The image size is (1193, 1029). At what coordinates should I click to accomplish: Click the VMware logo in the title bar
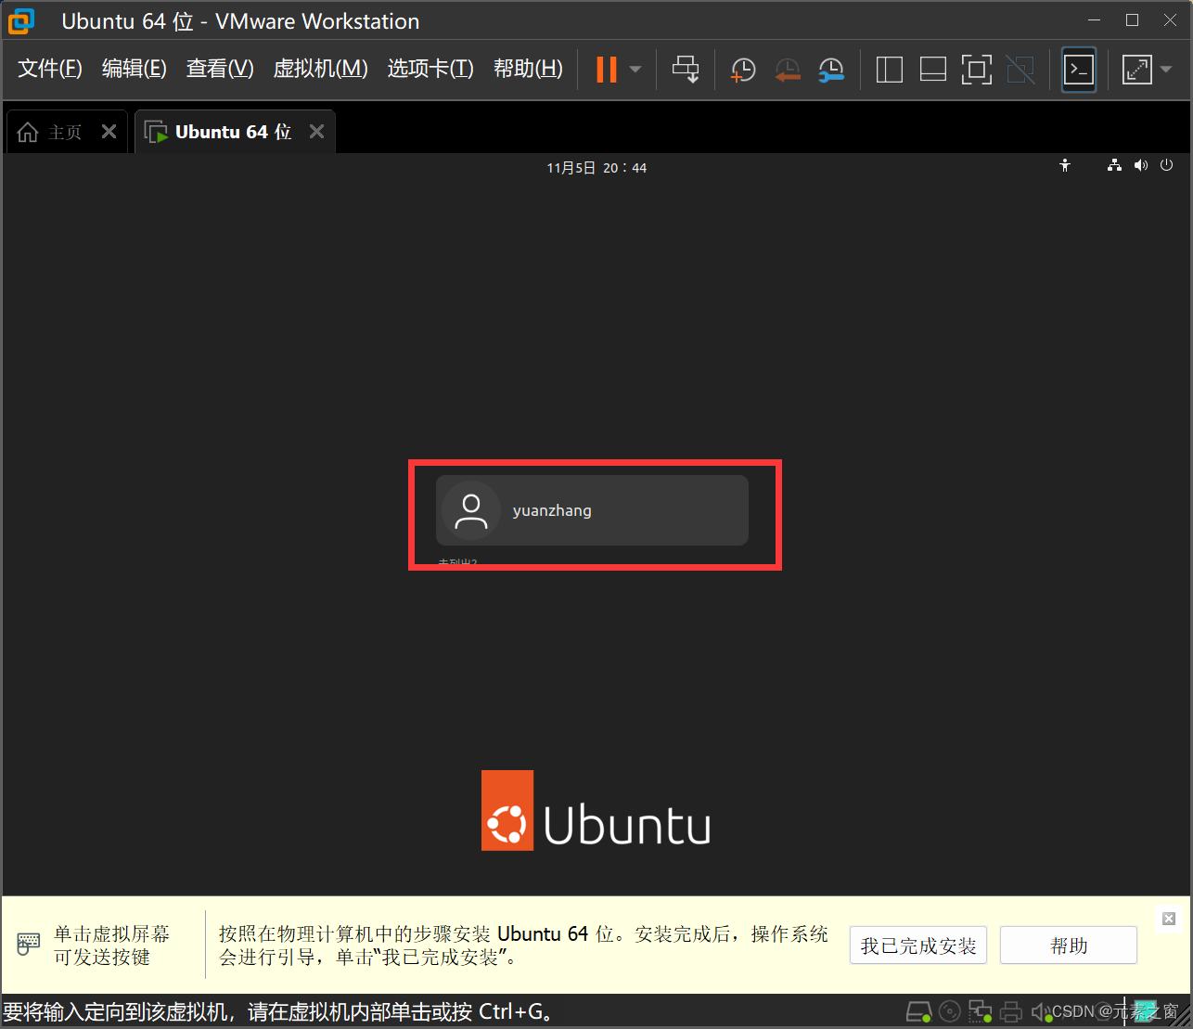click(20, 20)
